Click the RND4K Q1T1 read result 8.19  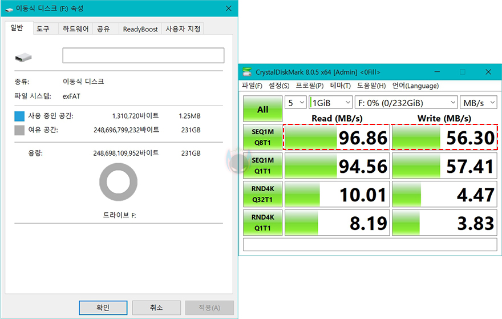337,223
